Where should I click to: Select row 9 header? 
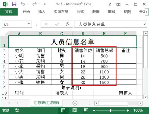tap(4, 88)
